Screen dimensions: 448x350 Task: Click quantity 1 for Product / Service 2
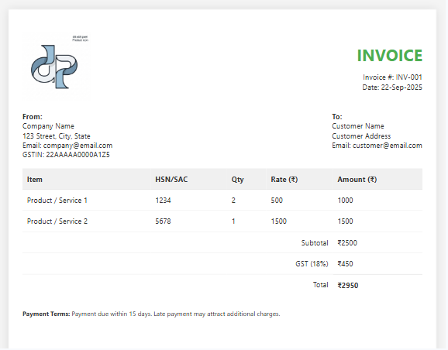[233, 221]
